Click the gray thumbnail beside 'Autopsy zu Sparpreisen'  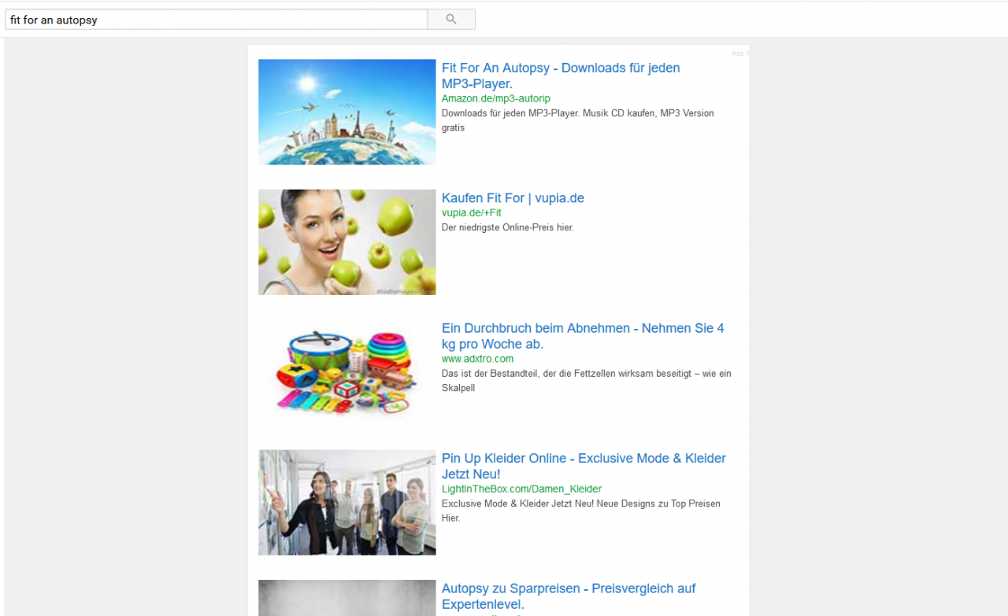click(347, 598)
